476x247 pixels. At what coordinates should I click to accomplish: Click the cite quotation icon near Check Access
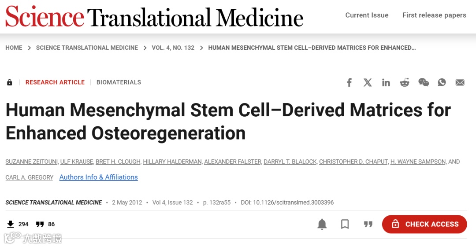tap(368, 224)
